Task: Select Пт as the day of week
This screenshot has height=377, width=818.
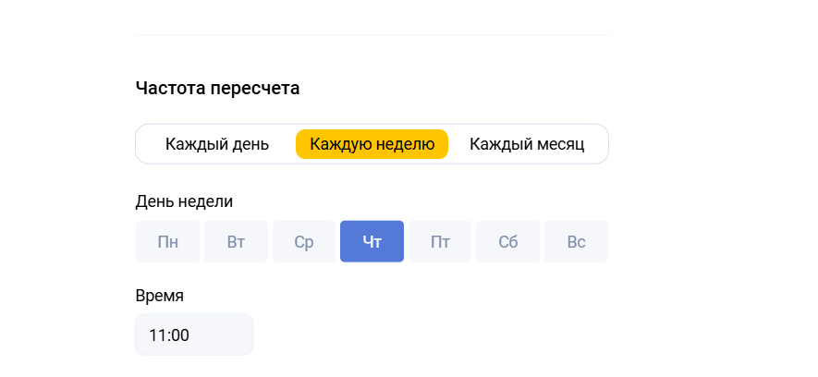Action: click(441, 242)
